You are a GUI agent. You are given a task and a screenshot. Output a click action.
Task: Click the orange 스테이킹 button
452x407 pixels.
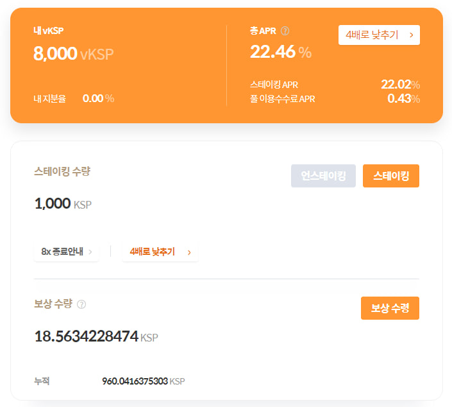(390, 176)
